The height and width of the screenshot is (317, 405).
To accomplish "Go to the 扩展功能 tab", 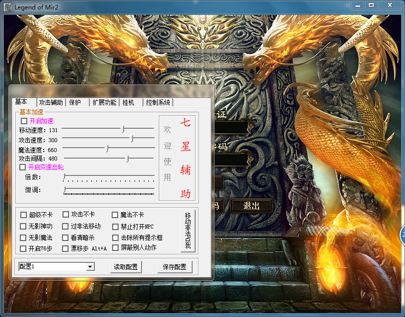I will coord(104,102).
